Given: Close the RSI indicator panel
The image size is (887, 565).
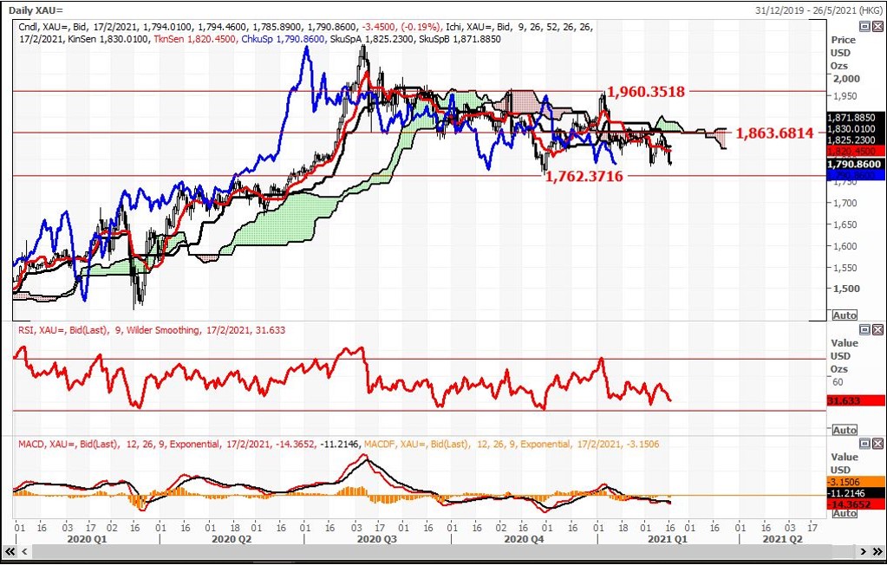Looking at the screenshot, I should click(x=876, y=329).
